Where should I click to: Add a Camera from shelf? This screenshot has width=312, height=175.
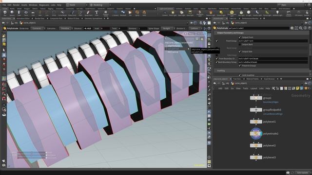pyautogui.click(x=165, y=13)
